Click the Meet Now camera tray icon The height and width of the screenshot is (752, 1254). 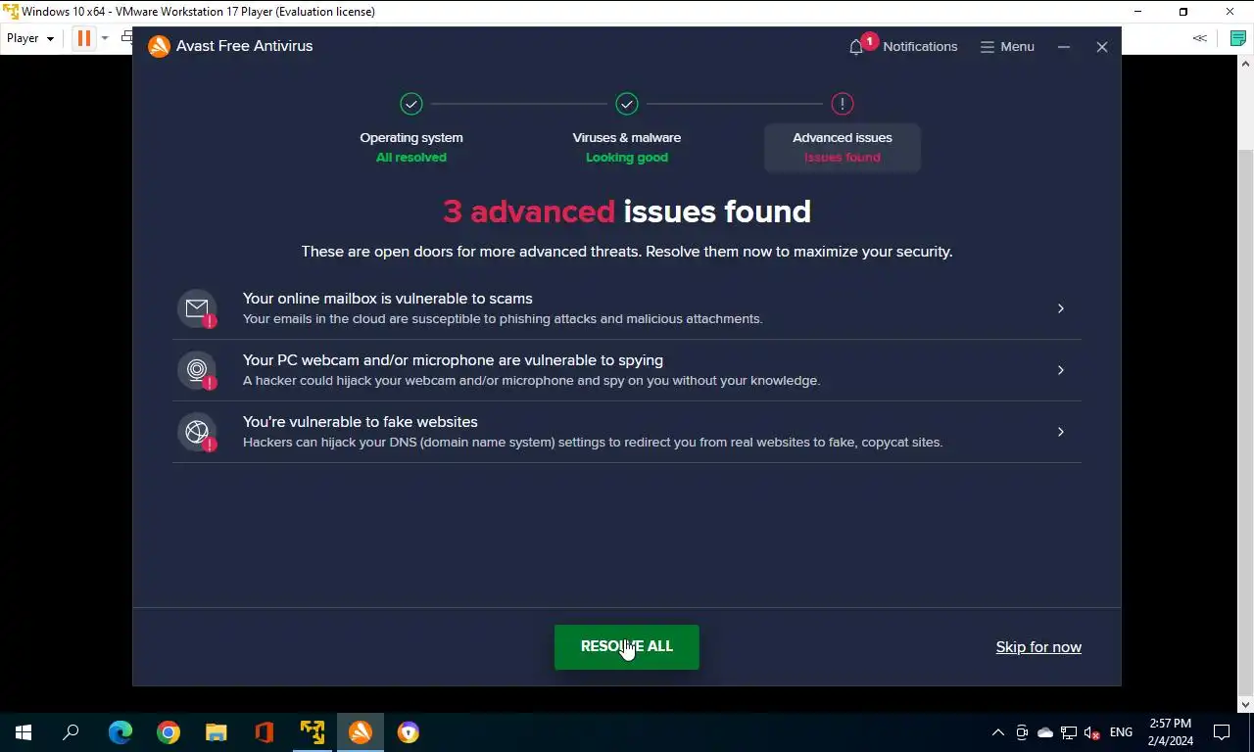tap(1022, 732)
